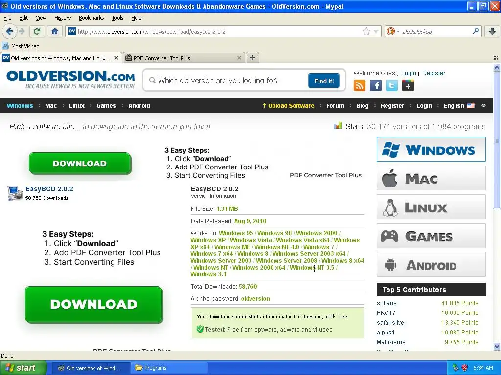Click the header Register link beside Welcome Guest
Viewport: 501px width, 375px height.
433,73
